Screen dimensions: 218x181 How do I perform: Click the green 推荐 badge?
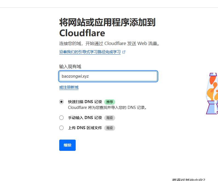click(x=109, y=102)
